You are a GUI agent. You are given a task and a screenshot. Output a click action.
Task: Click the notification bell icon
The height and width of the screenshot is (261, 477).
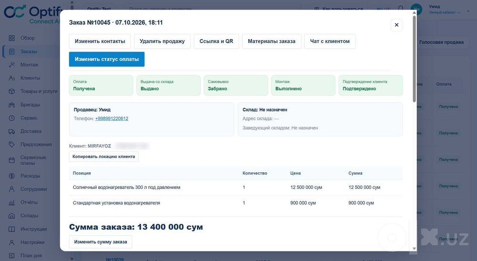coord(401,9)
